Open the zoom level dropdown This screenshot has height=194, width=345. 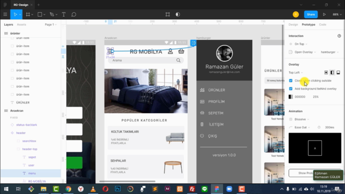tap(337, 15)
